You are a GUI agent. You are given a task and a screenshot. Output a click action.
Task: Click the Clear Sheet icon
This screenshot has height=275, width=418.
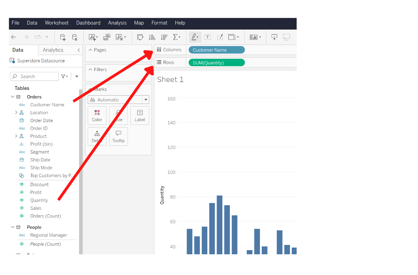(x=119, y=37)
